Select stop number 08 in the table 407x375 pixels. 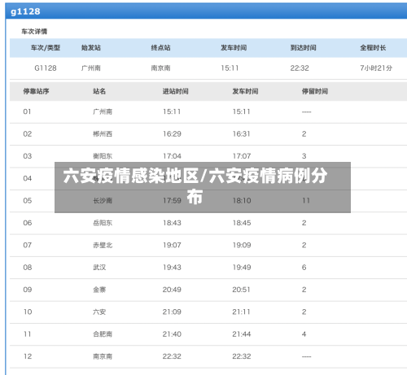click(28, 268)
